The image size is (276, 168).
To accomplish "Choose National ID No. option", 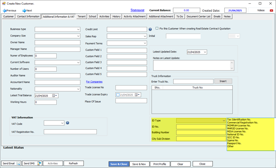I will pos(235,134).
